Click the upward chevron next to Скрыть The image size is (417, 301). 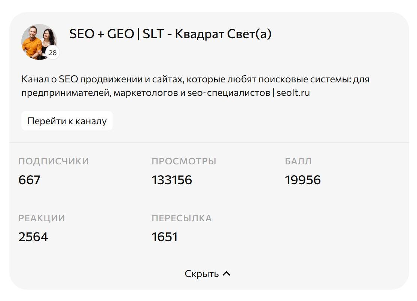[226, 274]
